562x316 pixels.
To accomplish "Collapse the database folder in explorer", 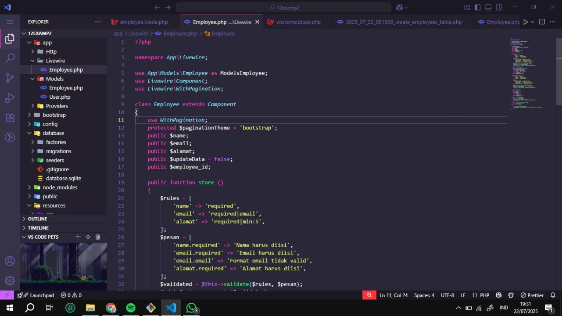I will click(x=53, y=133).
